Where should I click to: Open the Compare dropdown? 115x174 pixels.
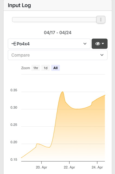(x=58, y=55)
